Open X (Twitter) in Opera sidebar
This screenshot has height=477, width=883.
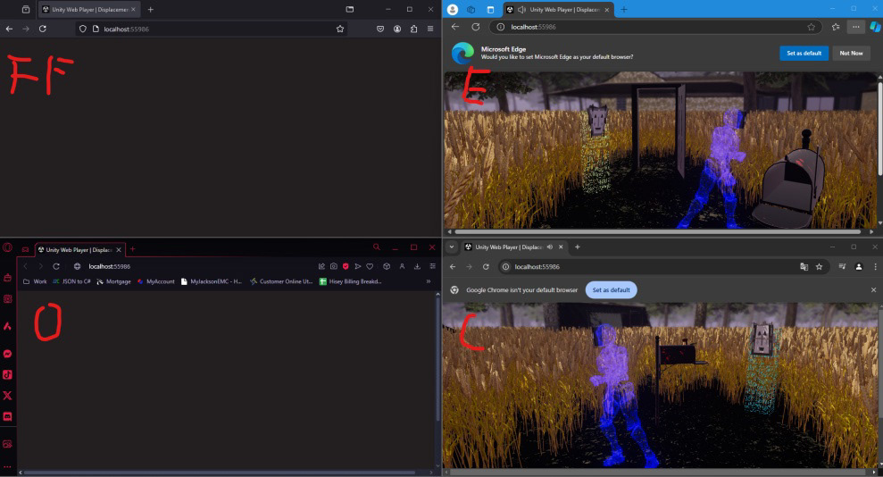[7, 396]
